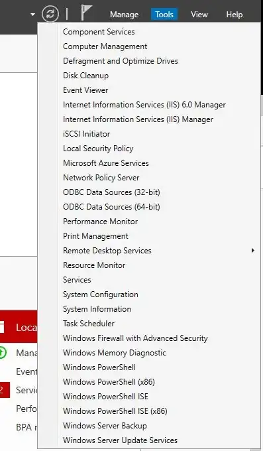Select Microsoft Azure Services
This screenshot has width=263, height=451.
click(106, 163)
